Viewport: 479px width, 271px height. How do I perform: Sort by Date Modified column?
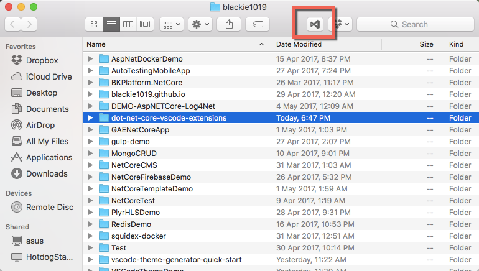(299, 44)
